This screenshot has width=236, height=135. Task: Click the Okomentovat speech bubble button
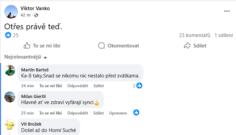point(118,46)
